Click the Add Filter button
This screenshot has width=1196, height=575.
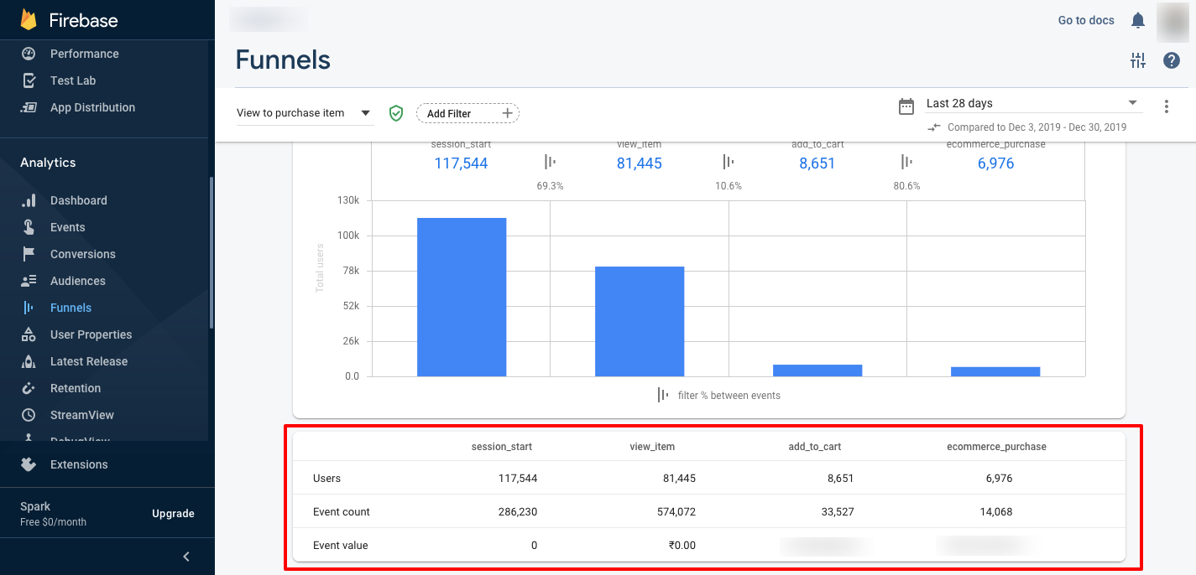pos(467,113)
